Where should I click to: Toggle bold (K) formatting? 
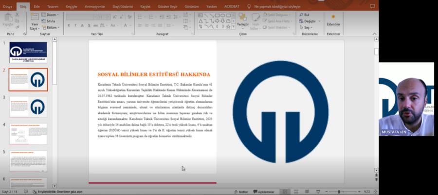[x=69, y=25]
